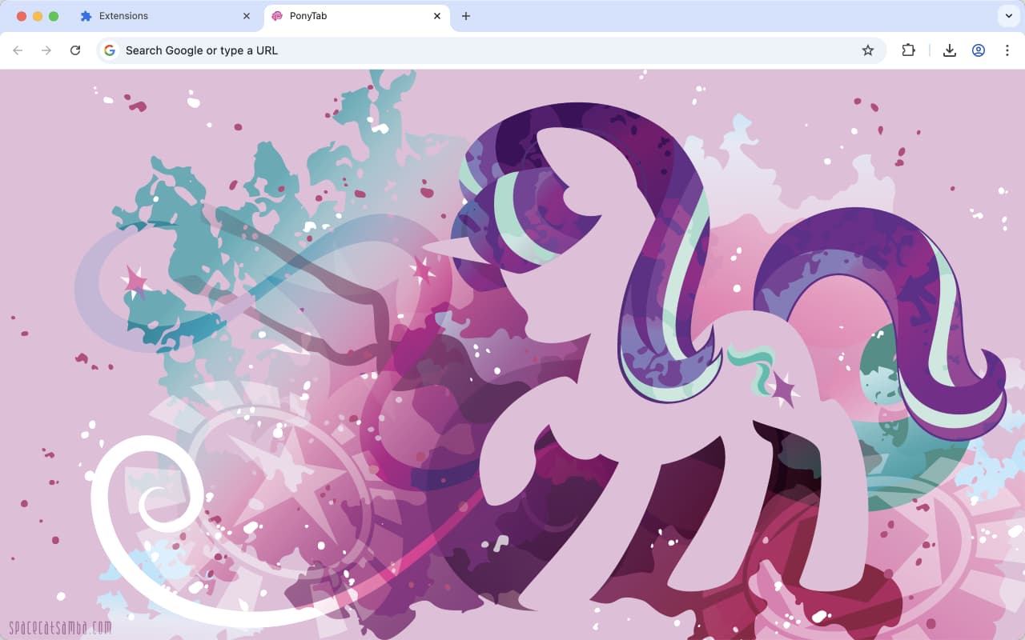1025x640 pixels.
Task: Minimize window with yellow button
Action: click(38, 16)
